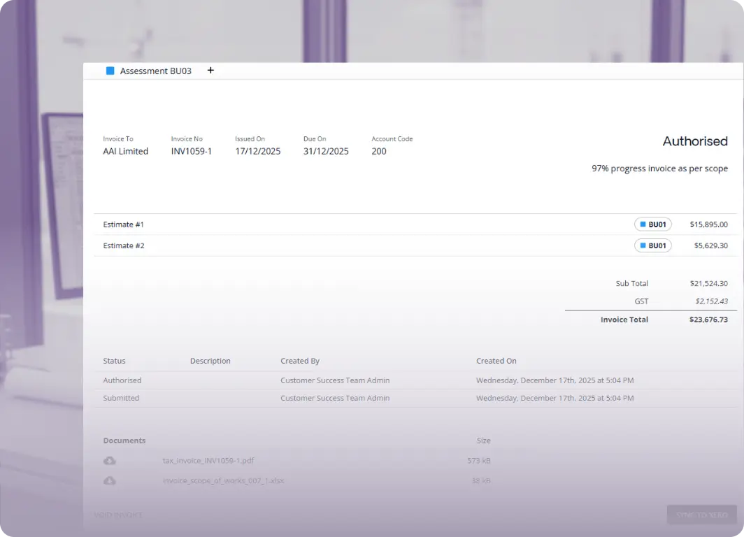Click the blue square icon on Assessment BU03 tab
The image size is (744, 537).
click(110, 71)
